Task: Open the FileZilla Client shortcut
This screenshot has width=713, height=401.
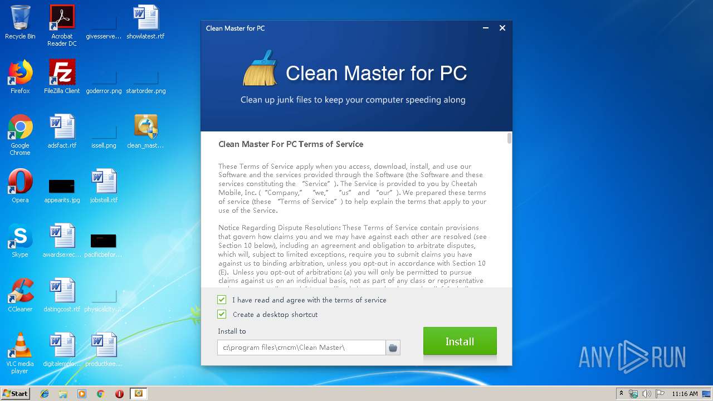Action: coord(62,77)
